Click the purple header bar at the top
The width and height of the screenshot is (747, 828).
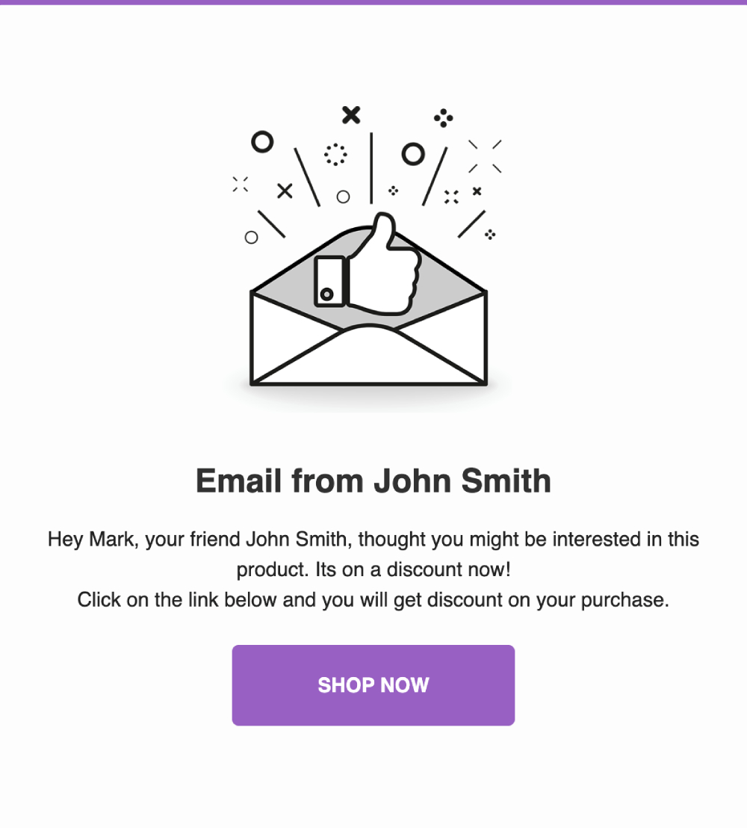pyautogui.click(x=373, y=3)
